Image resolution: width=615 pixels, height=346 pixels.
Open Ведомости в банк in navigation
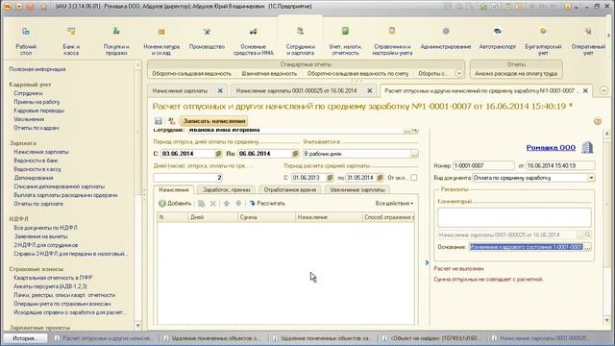tap(36, 161)
